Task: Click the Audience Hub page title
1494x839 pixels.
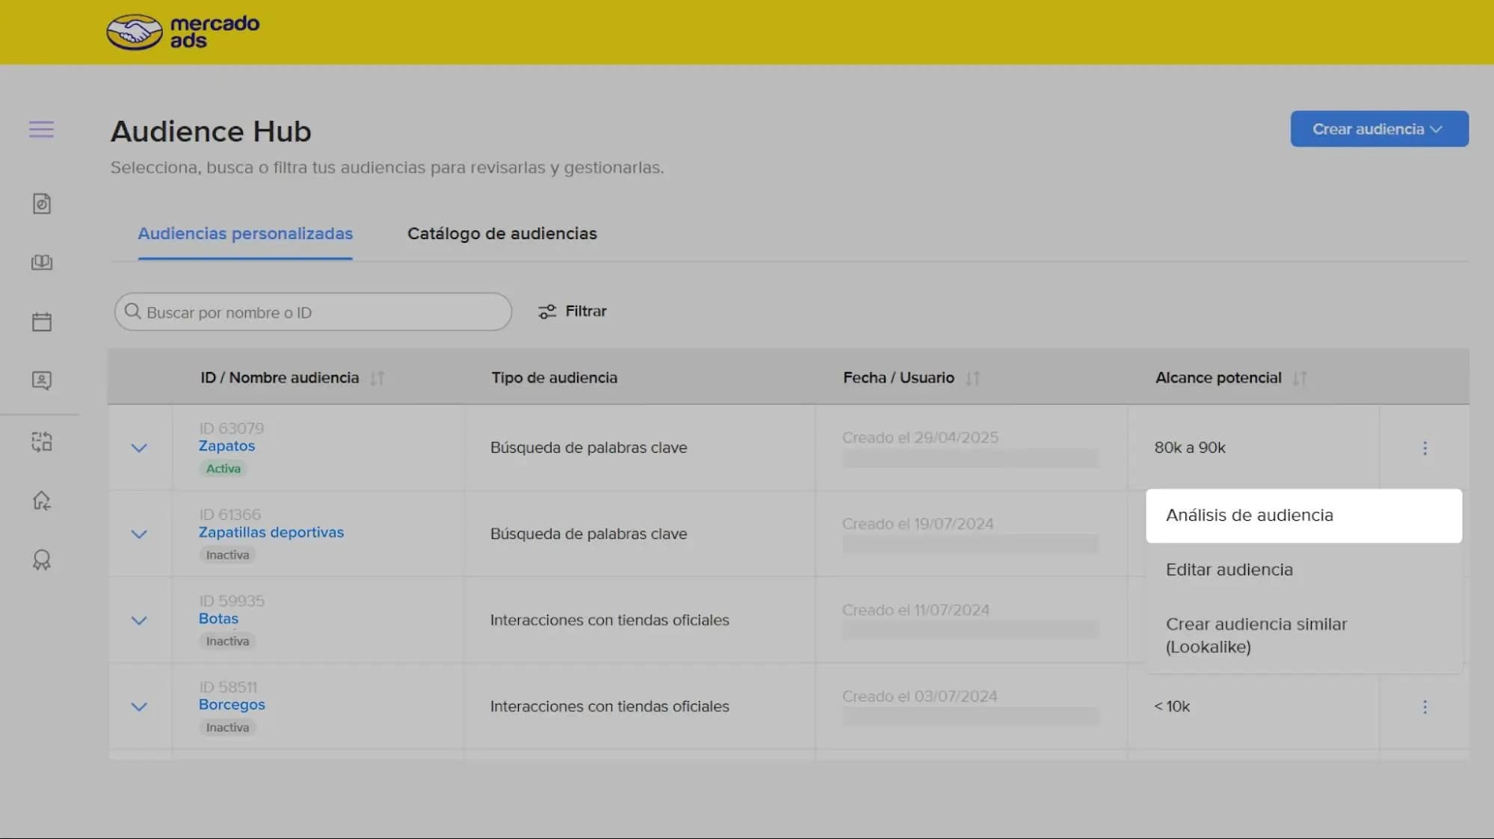Action: [211, 131]
